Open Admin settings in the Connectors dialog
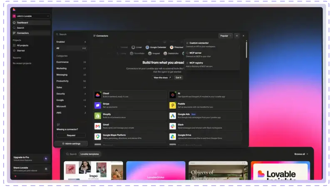The height and width of the screenshot is (187, 333). (x=71, y=144)
